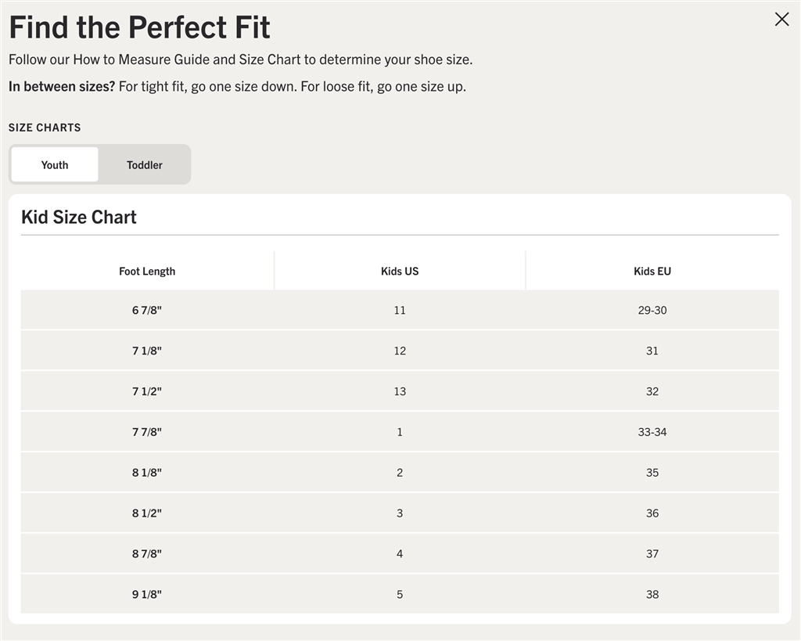Select the 8 1/8" foot length cell

point(147,473)
